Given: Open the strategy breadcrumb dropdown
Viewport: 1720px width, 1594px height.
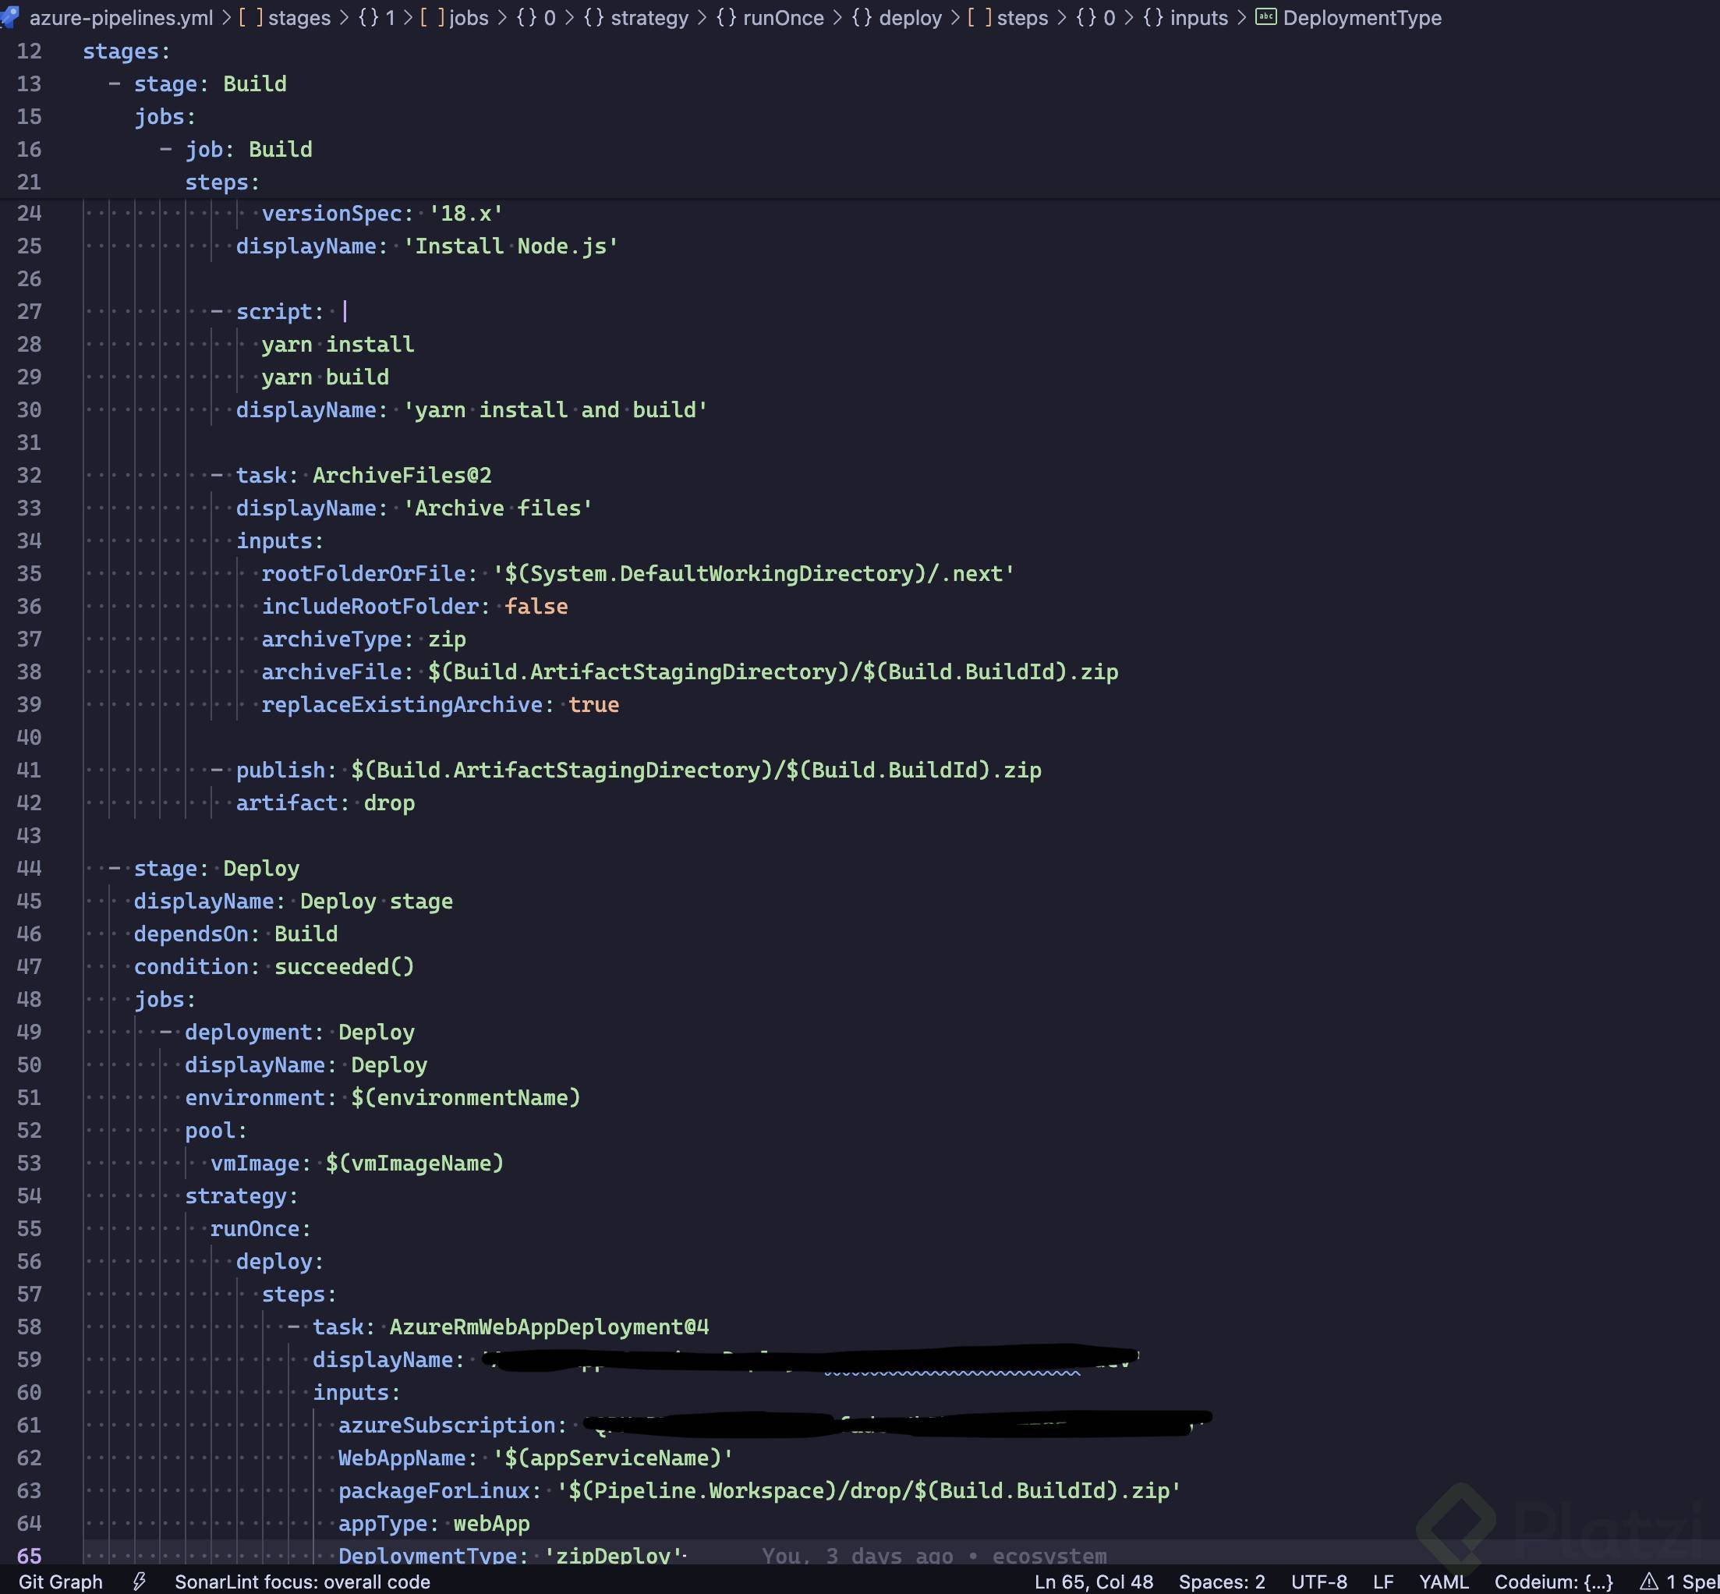Looking at the screenshot, I should (649, 17).
